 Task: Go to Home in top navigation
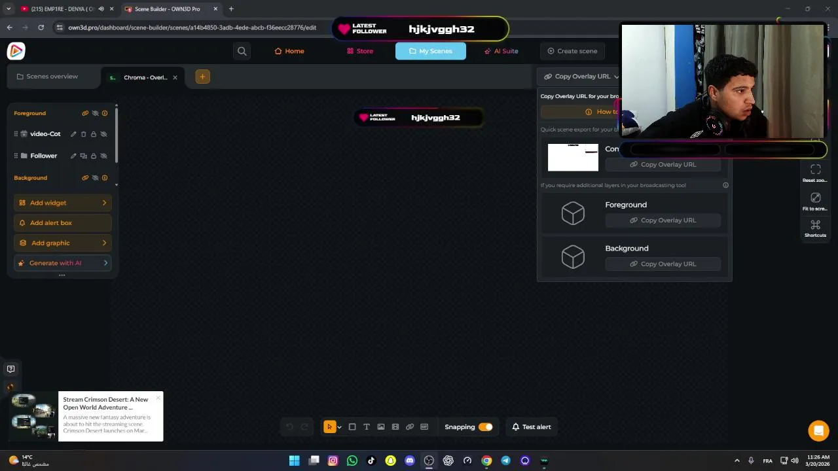pyautogui.click(x=289, y=51)
